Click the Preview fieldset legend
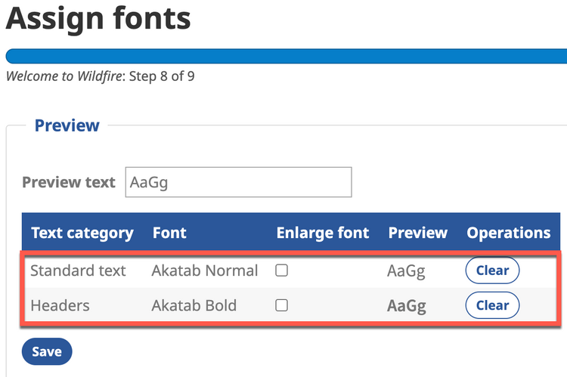The image size is (567, 377). click(x=67, y=125)
